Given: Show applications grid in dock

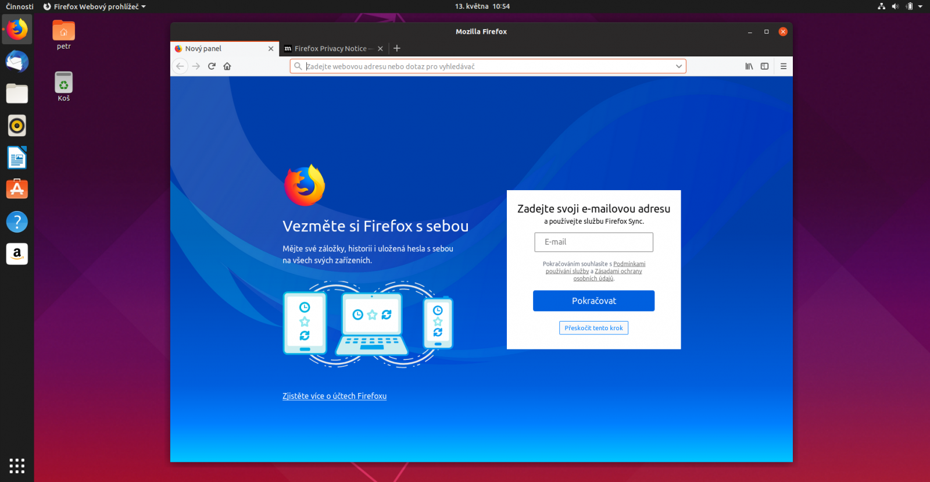Looking at the screenshot, I should pos(17,466).
